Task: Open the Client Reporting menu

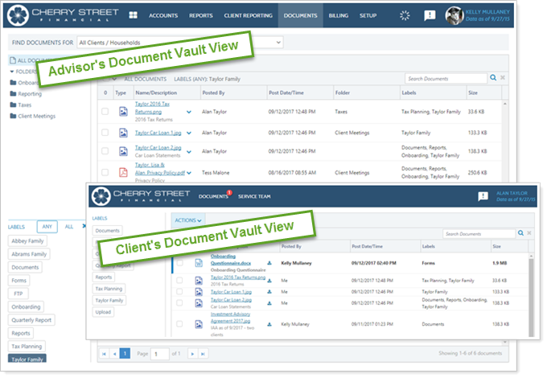Action: tap(247, 15)
